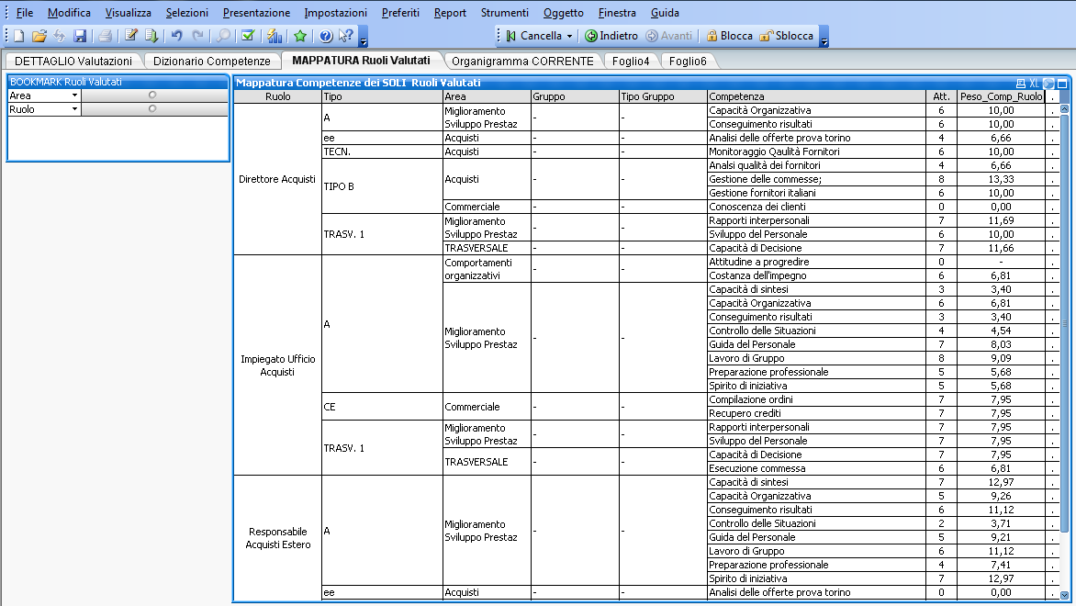Screen dimensions: 1076x606
Task: Select the 'Impiegato Ufficio Acquisti' role cell
Action: pyautogui.click(x=278, y=365)
